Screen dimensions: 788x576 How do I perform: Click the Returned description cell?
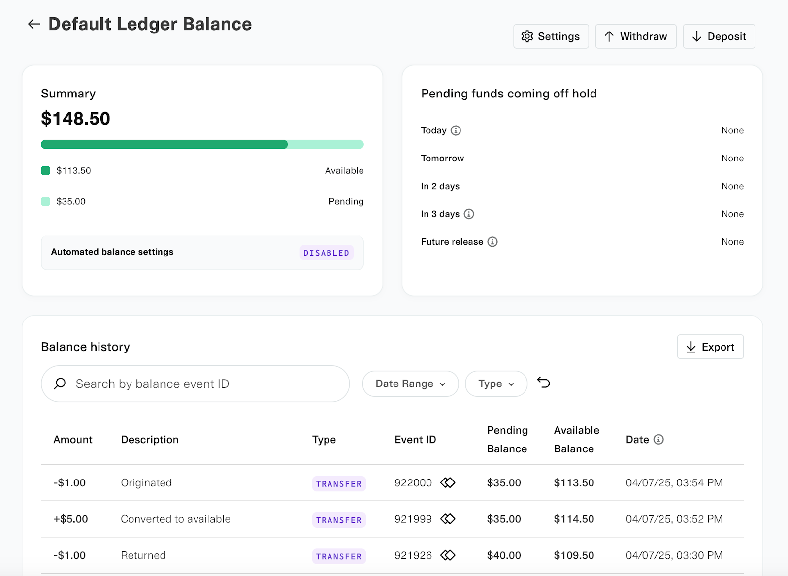point(143,555)
